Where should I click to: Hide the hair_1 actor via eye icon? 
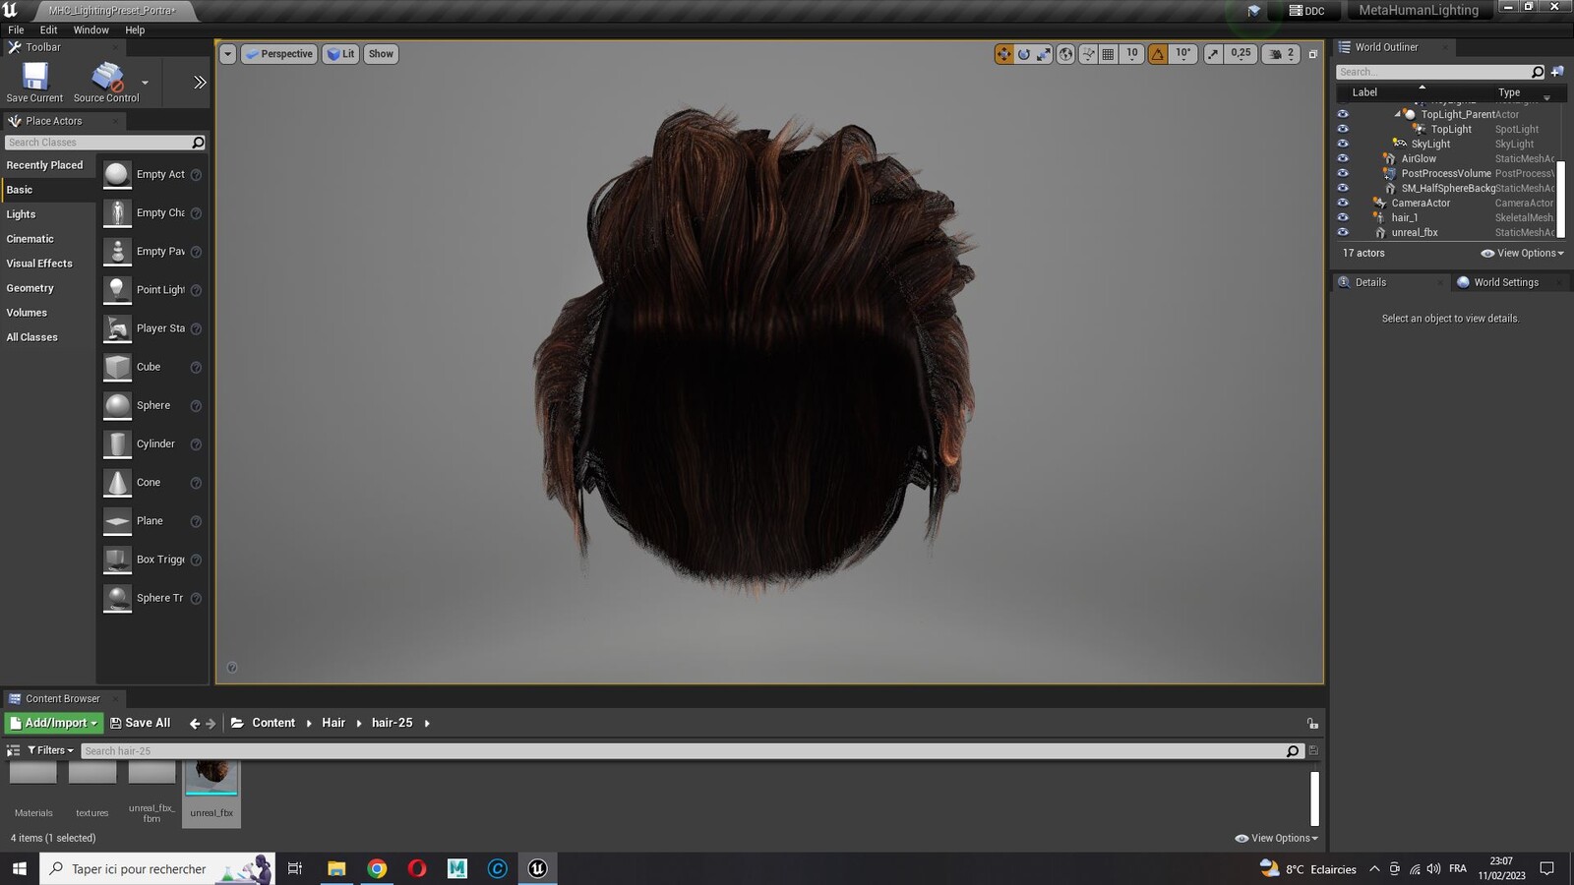click(1343, 217)
